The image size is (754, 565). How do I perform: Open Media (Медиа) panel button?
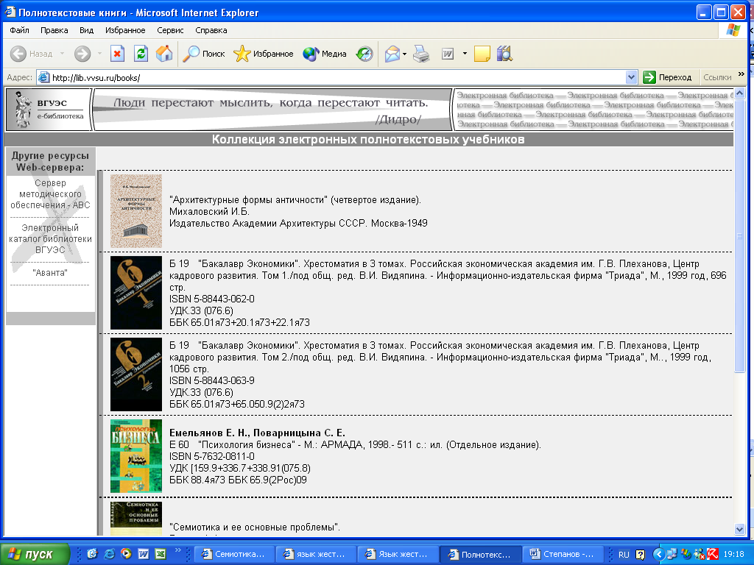[x=325, y=54]
